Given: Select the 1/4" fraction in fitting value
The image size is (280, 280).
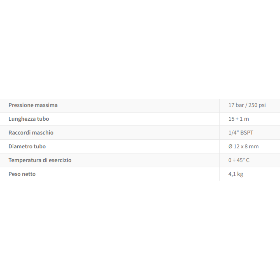Looking at the screenshot, I should tap(233, 133).
